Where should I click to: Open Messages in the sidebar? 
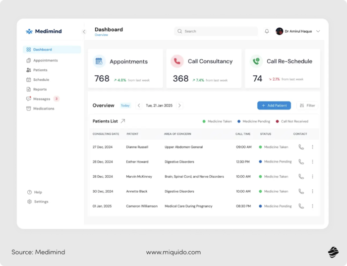click(42, 99)
